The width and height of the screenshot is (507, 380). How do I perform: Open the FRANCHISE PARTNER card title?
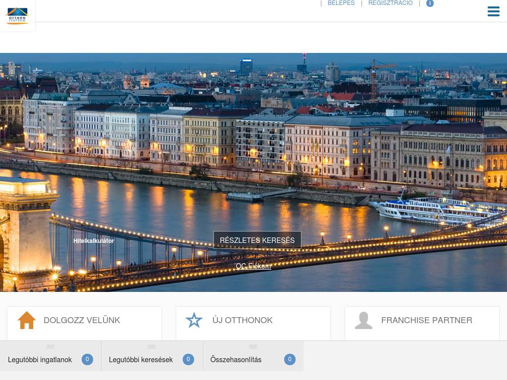tap(426, 320)
